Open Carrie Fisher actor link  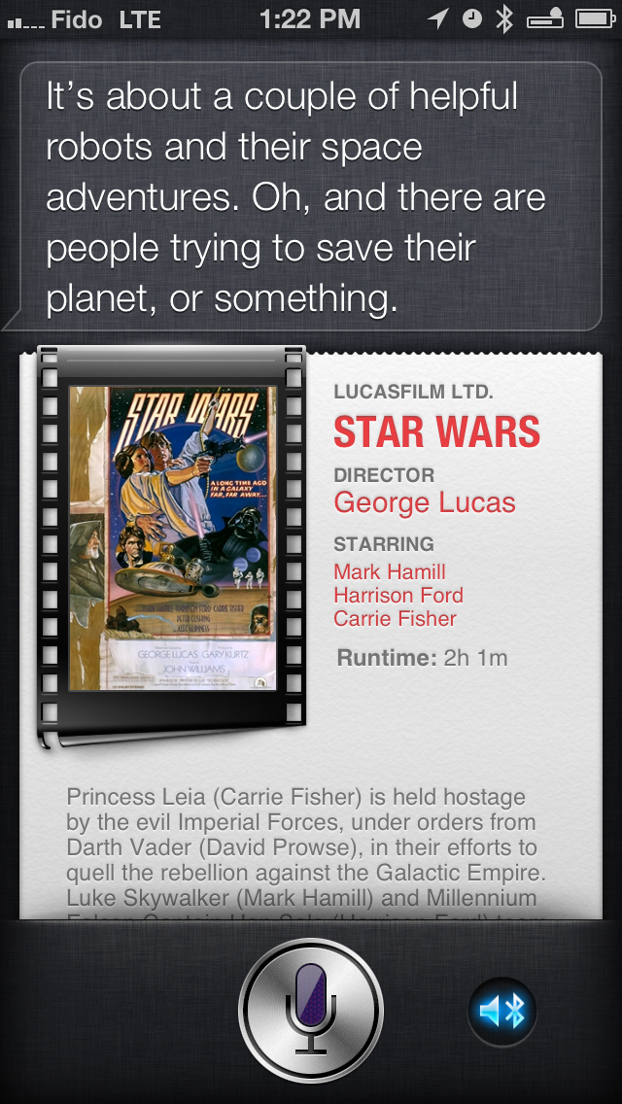tap(396, 619)
